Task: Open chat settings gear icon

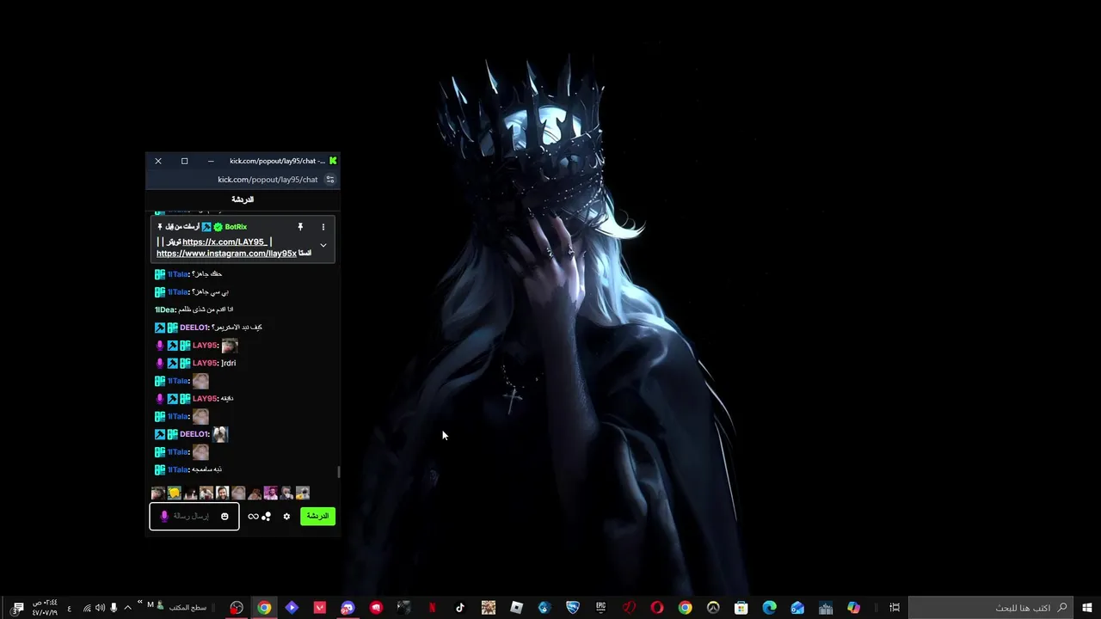Action: (x=286, y=517)
